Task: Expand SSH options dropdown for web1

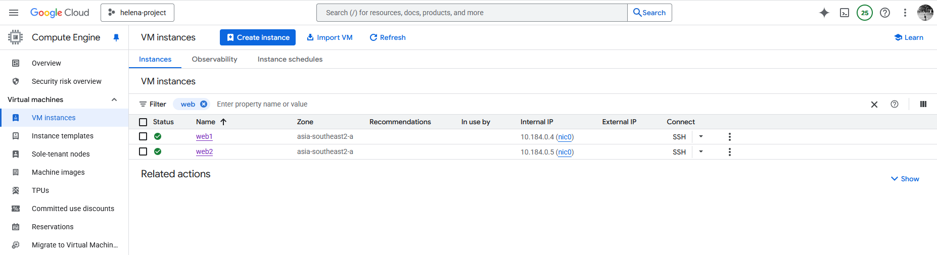Action: pyautogui.click(x=701, y=136)
